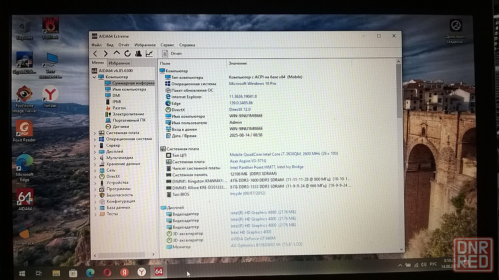Open Foxit Reader desktop icon
The image size is (499, 280).
click(x=24, y=131)
